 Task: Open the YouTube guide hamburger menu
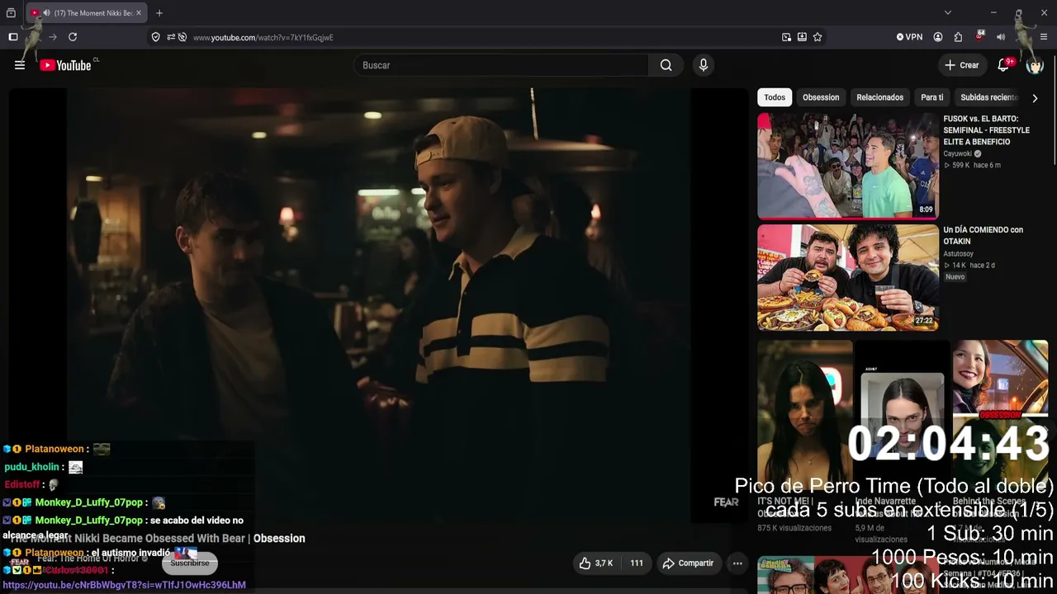pos(20,65)
